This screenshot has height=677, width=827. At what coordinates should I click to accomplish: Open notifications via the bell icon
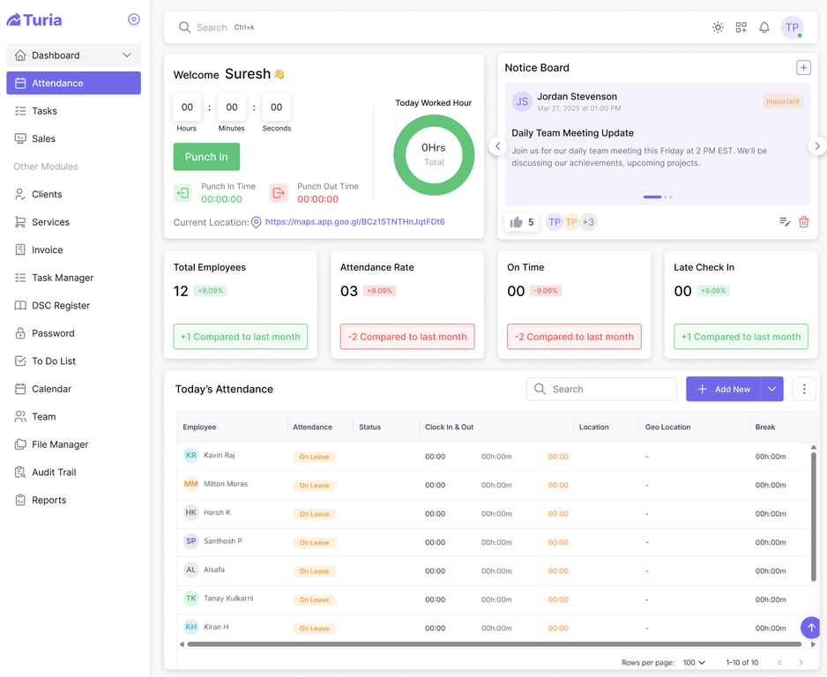pyautogui.click(x=764, y=27)
